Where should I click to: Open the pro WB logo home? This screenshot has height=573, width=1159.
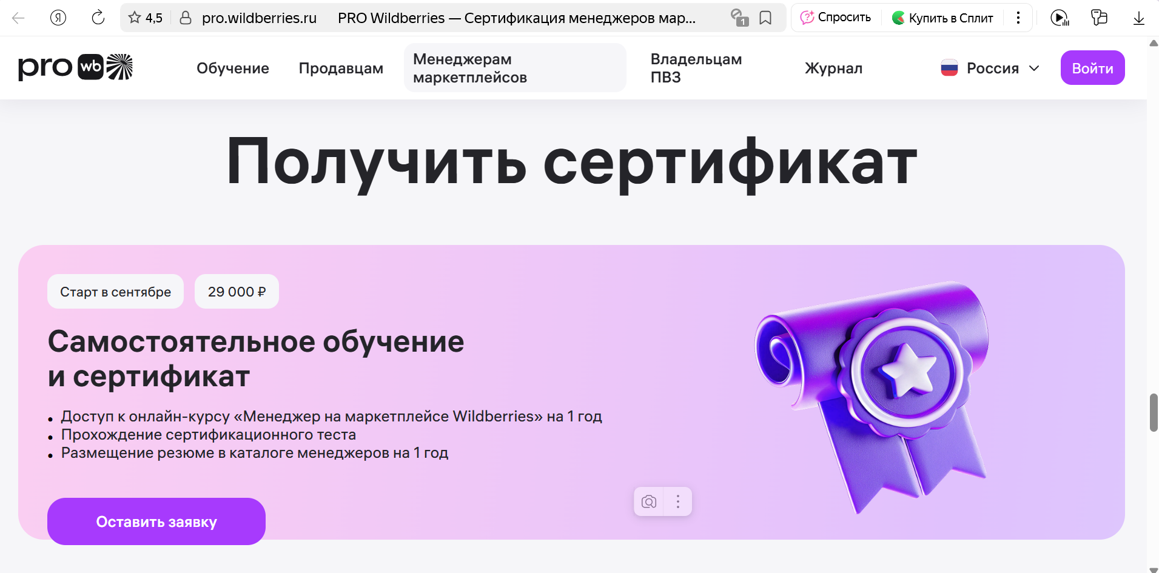[75, 67]
